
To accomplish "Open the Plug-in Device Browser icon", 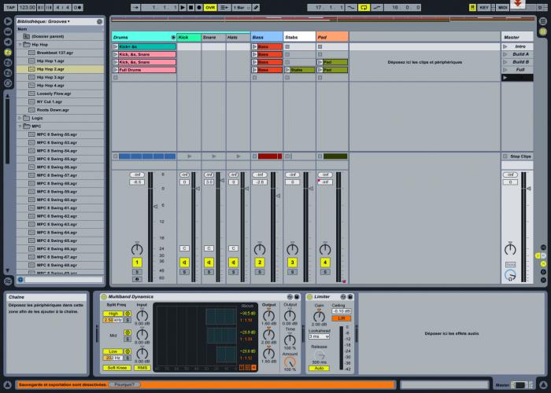I will [x=8, y=42].
